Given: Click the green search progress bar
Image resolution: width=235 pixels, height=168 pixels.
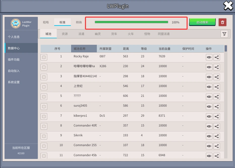Looking at the screenshot, I should point(131,22).
